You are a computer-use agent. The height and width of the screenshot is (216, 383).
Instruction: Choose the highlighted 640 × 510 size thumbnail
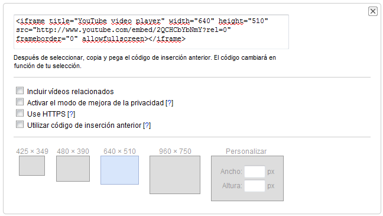tap(119, 170)
